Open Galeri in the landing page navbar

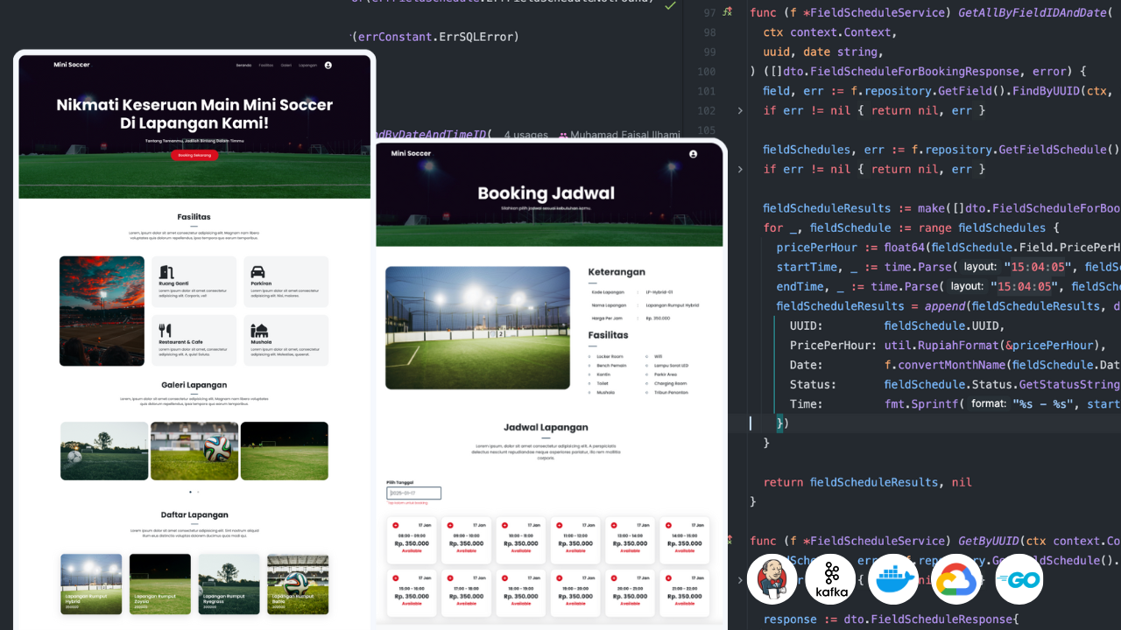coord(286,66)
